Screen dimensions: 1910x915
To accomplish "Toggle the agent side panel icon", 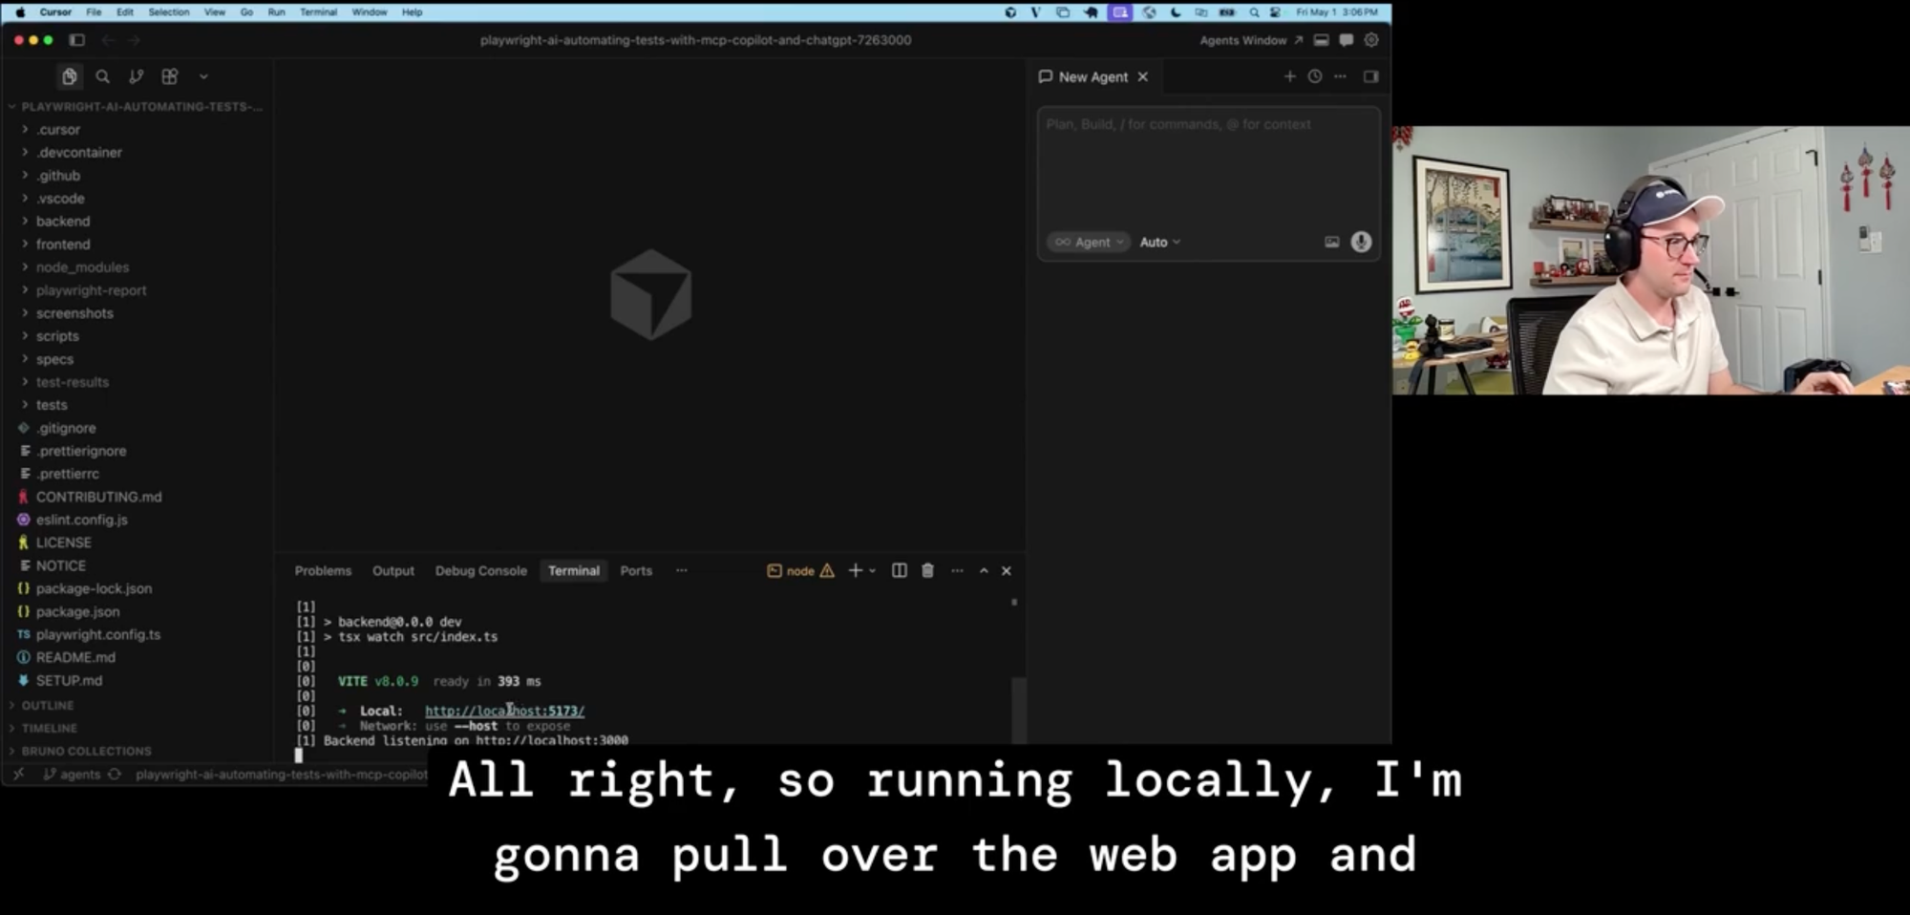I will (x=1371, y=76).
